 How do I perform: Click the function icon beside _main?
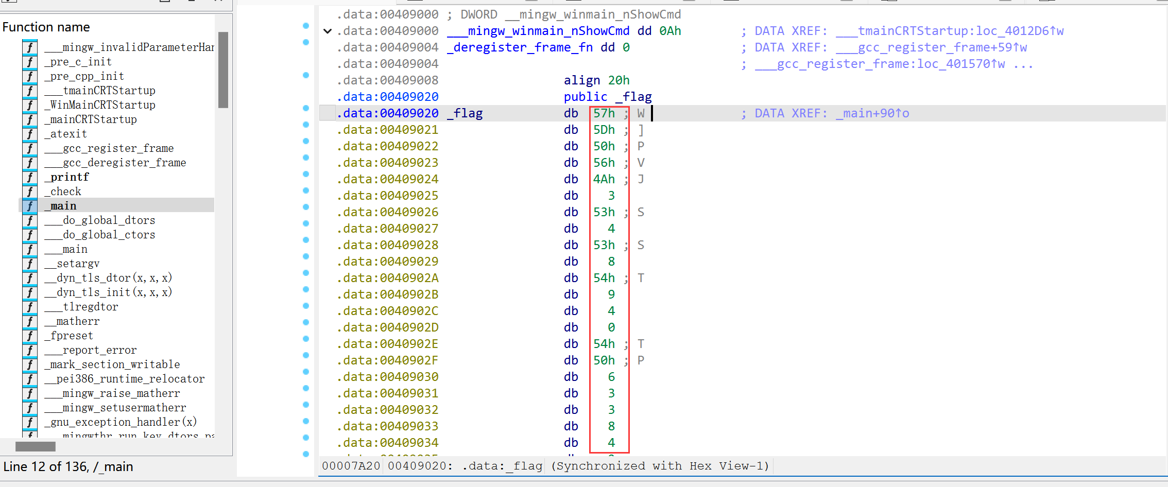(30, 206)
